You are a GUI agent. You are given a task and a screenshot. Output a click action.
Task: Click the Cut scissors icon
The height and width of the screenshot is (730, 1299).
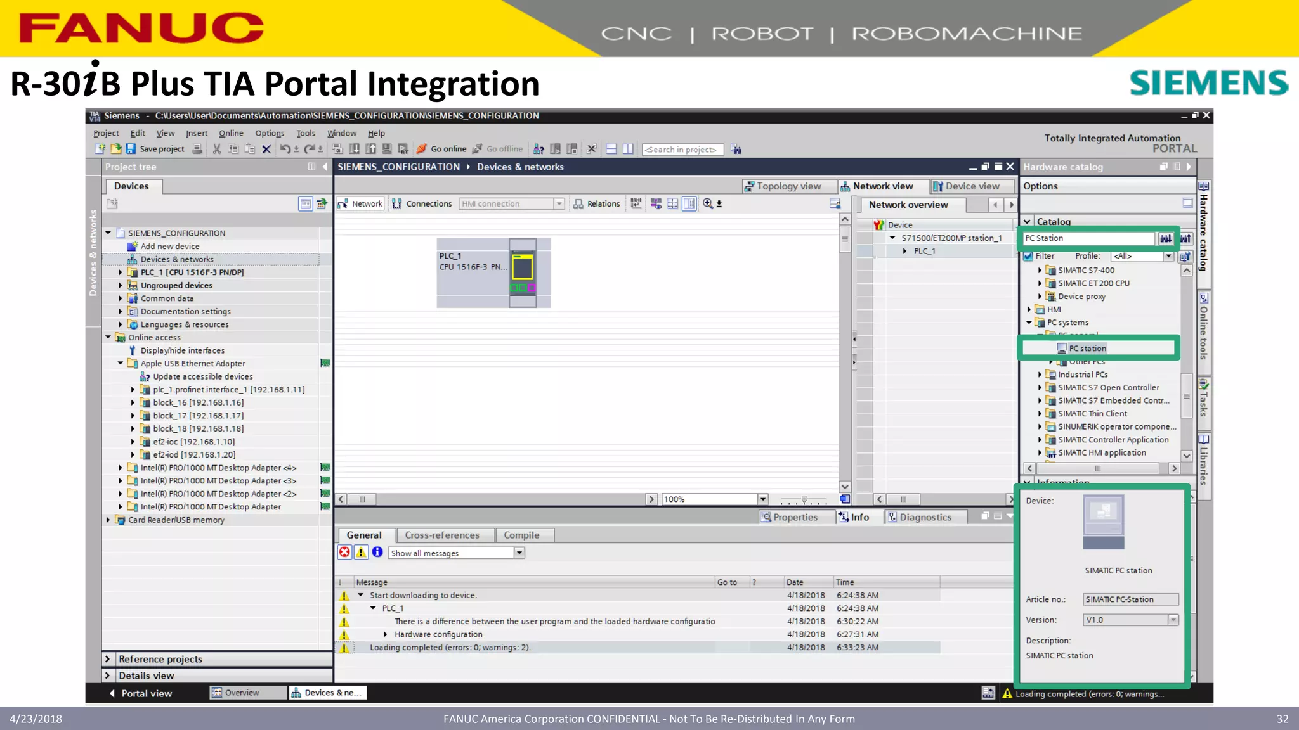point(217,149)
